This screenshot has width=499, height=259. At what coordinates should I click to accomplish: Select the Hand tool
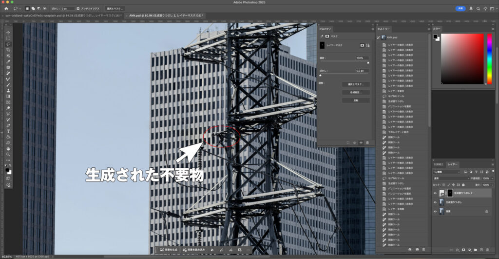8,149
